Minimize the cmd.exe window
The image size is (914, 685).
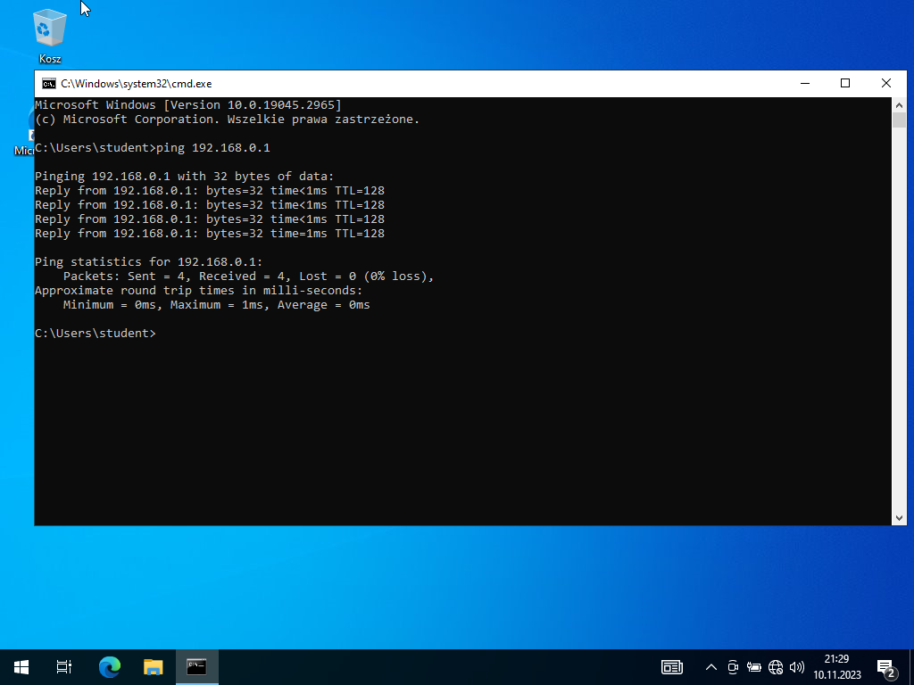pyautogui.click(x=805, y=83)
